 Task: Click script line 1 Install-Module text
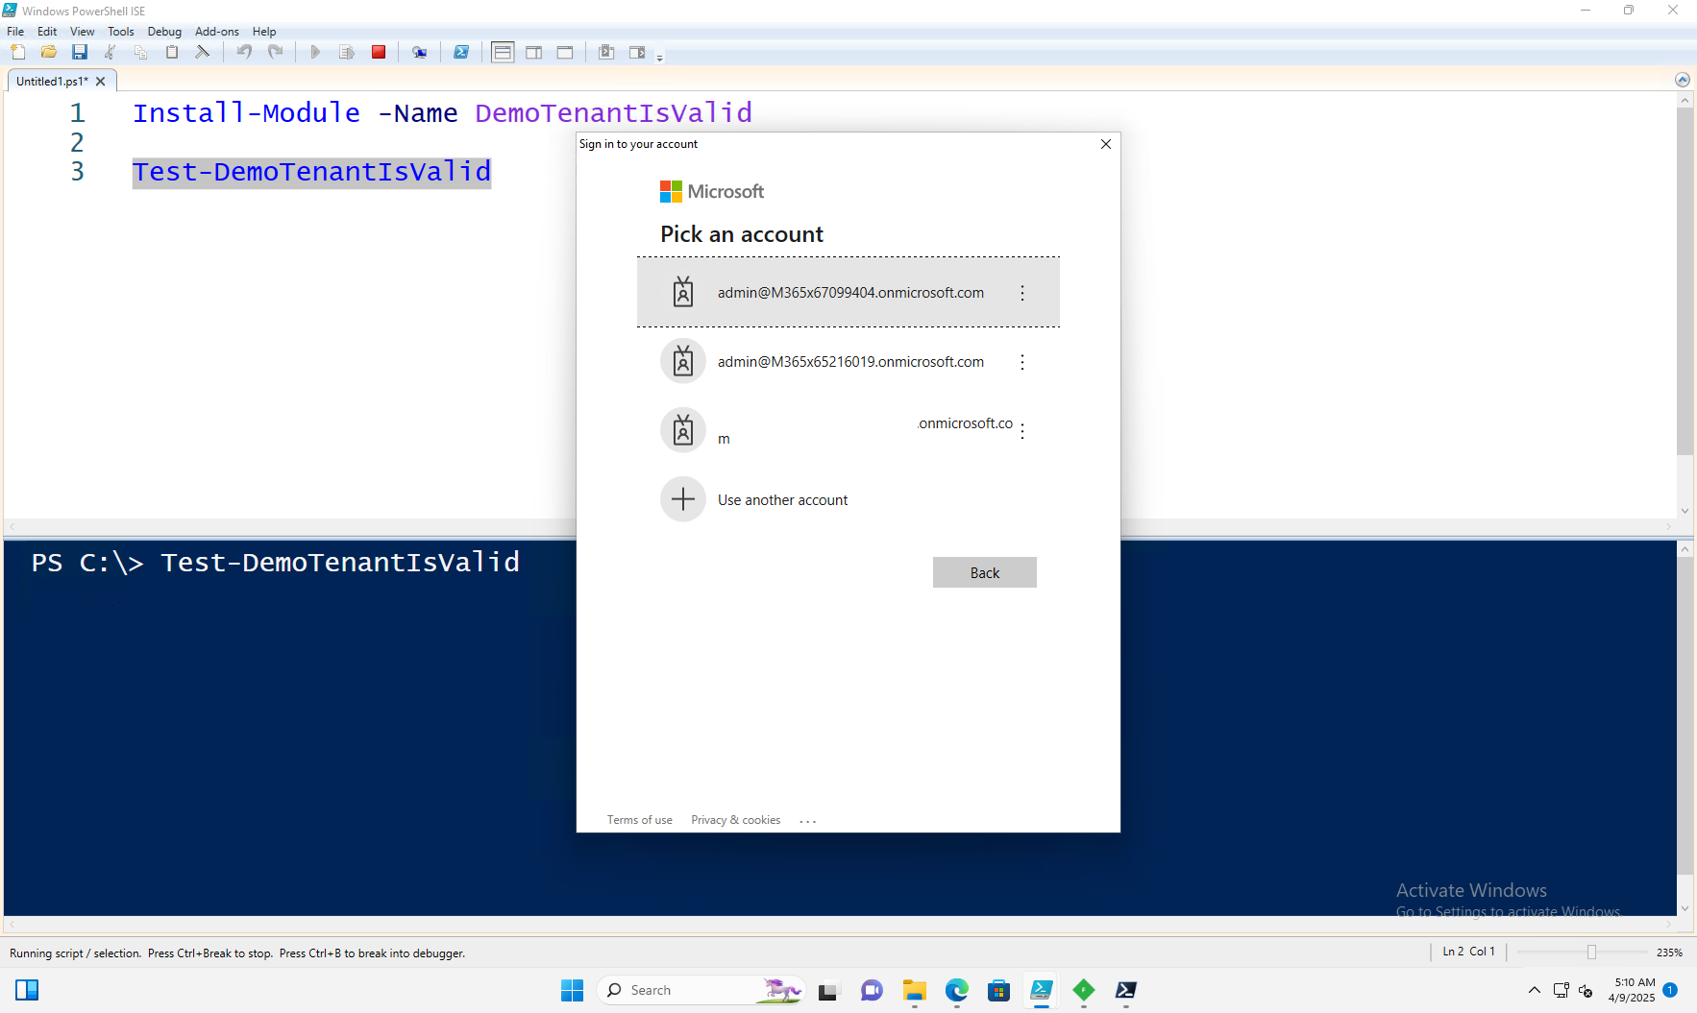tap(442, 113)
